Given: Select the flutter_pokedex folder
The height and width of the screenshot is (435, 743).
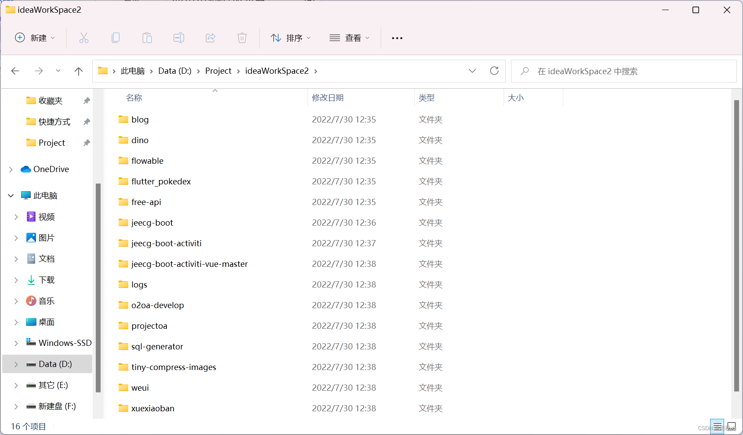Looking at the screenshot, I should pyautogui.click(x=161, y=181).
